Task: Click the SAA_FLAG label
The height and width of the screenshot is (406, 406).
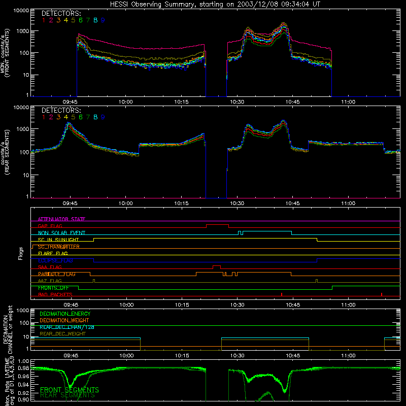Action: click(50, 267)
